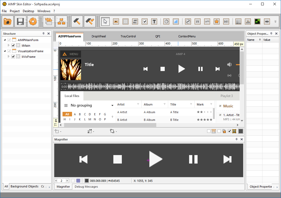The image size is (281, 198).
Task: Click the hierarchy structure toolbar icon
Action: (61, 21)
